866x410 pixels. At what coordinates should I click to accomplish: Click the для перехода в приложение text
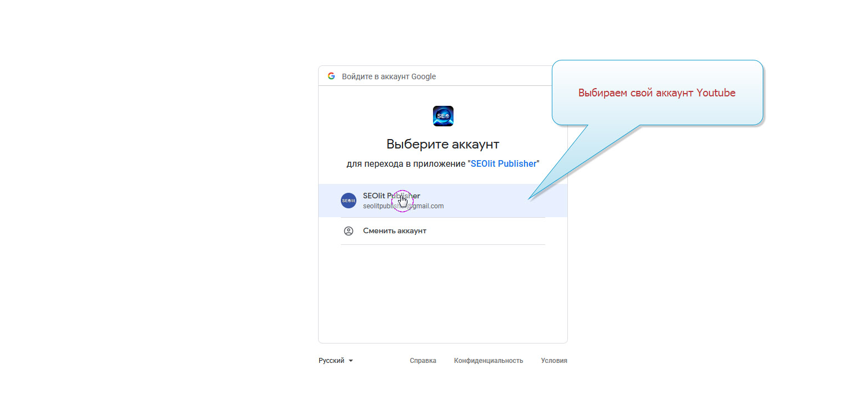(x=406, y=164)
